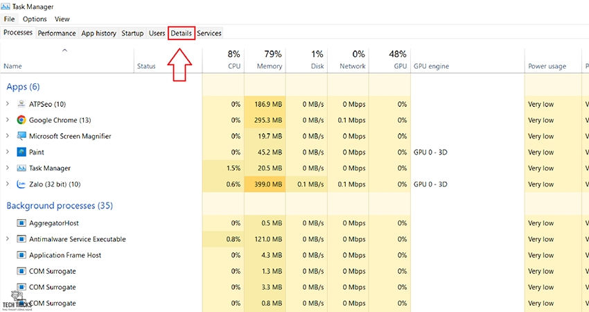Expand the Paint process row
The height and width of the screenshot is (312, 589).
pos(7,152)
